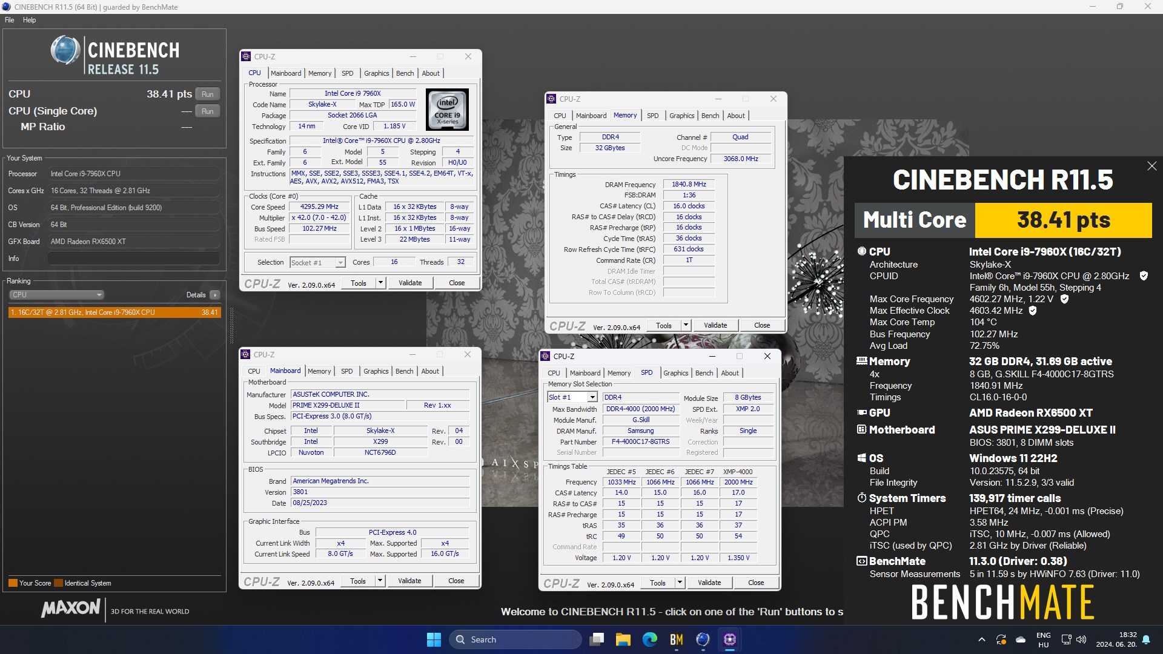1163x654 pixels.
Task: Click Close in the CPU-Z Mainboard window
Action: coord(456,581)
